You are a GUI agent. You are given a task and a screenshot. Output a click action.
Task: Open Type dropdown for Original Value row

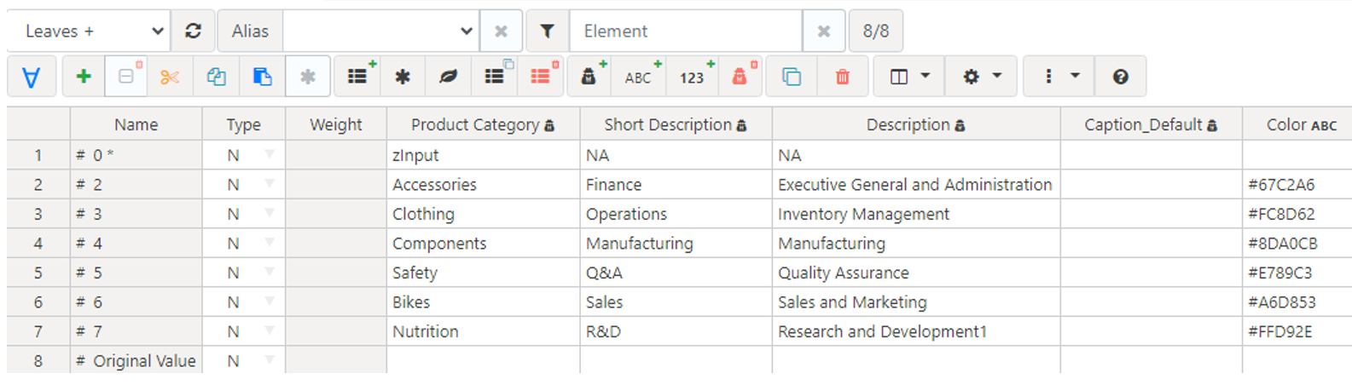(270, 360)
